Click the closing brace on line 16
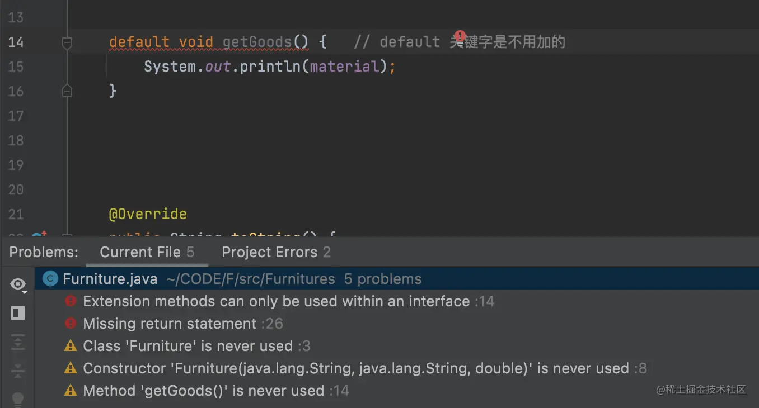 click(113, 91)
